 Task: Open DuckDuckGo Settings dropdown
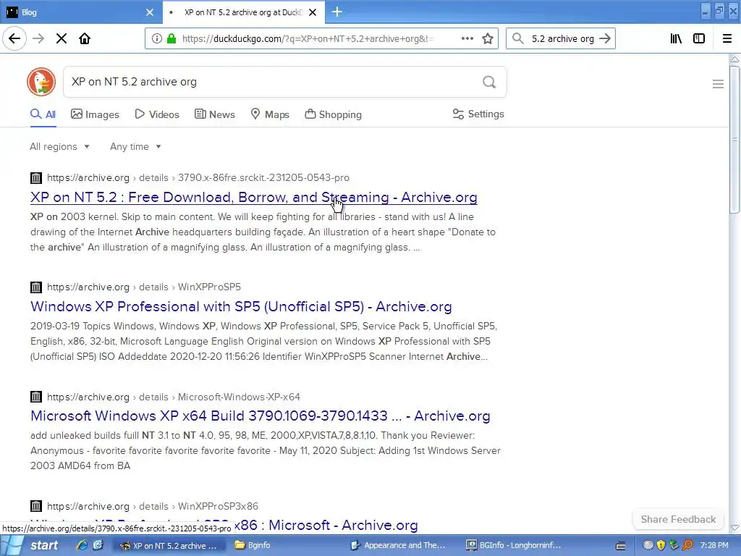tap(478, 114)
